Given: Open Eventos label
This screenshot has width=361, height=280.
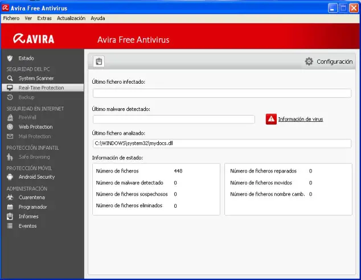Looking at the screenshot, I should pos(28,226).
